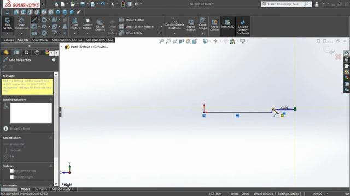Click the Rapid Sketch tool

pyautogui.click(x=214, y=25)
